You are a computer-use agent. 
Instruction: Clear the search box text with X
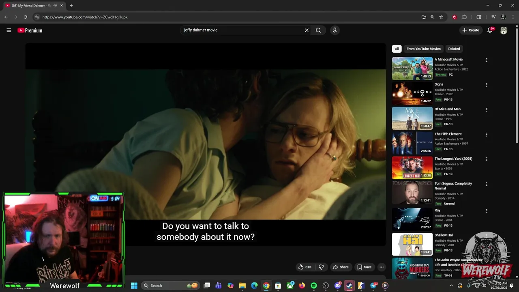307,30
